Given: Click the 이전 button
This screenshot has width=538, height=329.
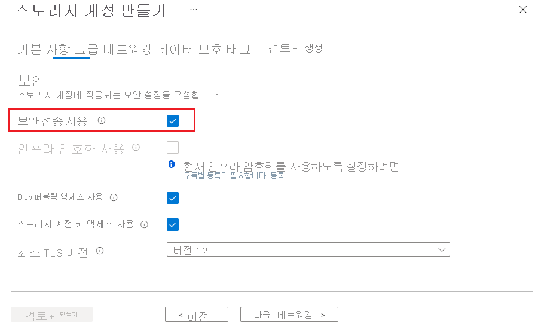Looking at the screenshot, I should click(196, 315).
